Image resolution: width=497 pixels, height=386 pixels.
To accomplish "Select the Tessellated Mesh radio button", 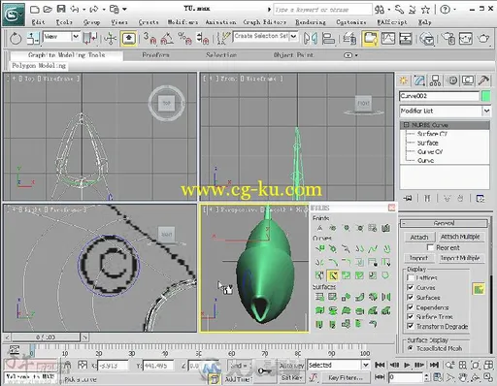I will 411,348.
